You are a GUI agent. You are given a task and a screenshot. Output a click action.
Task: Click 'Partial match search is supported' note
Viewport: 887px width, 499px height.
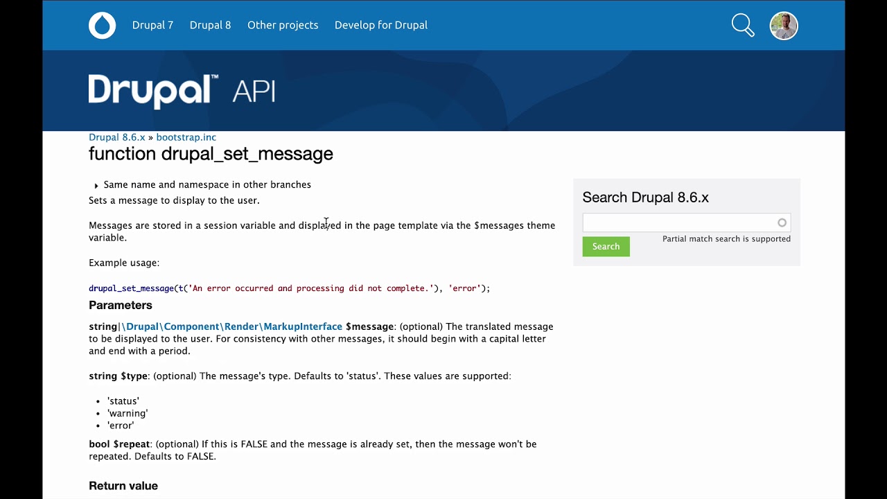pos(726,239)
